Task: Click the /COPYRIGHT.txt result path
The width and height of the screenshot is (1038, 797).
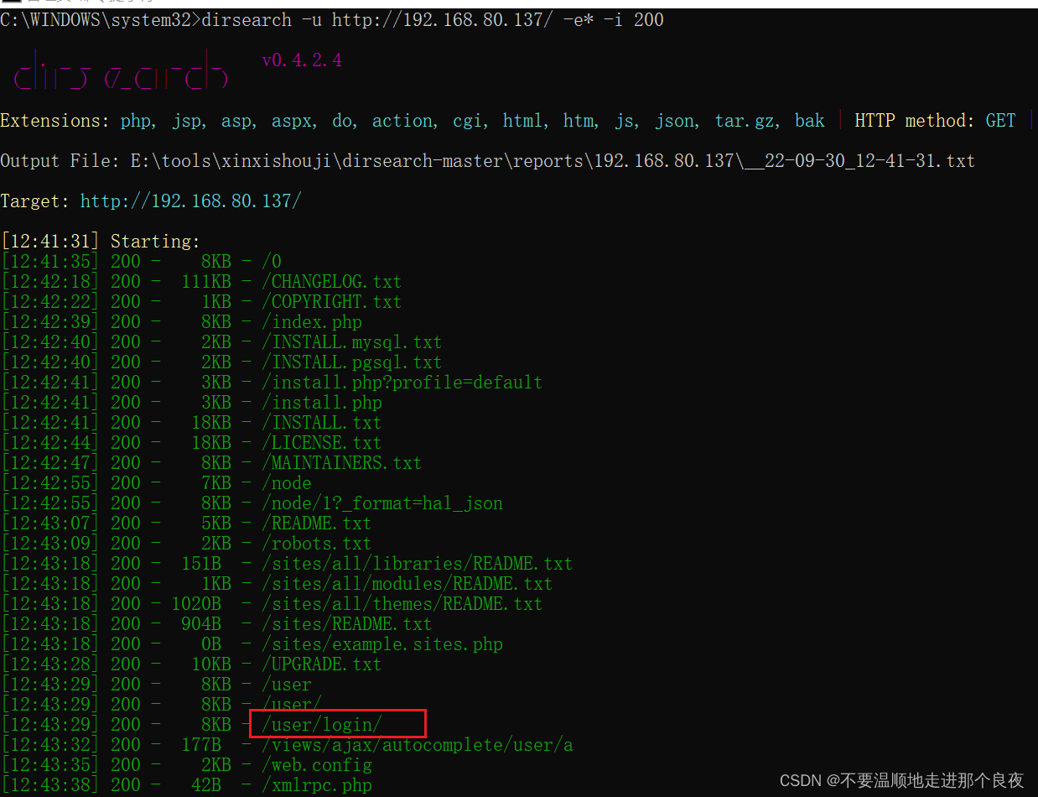Action: [332, 302]
